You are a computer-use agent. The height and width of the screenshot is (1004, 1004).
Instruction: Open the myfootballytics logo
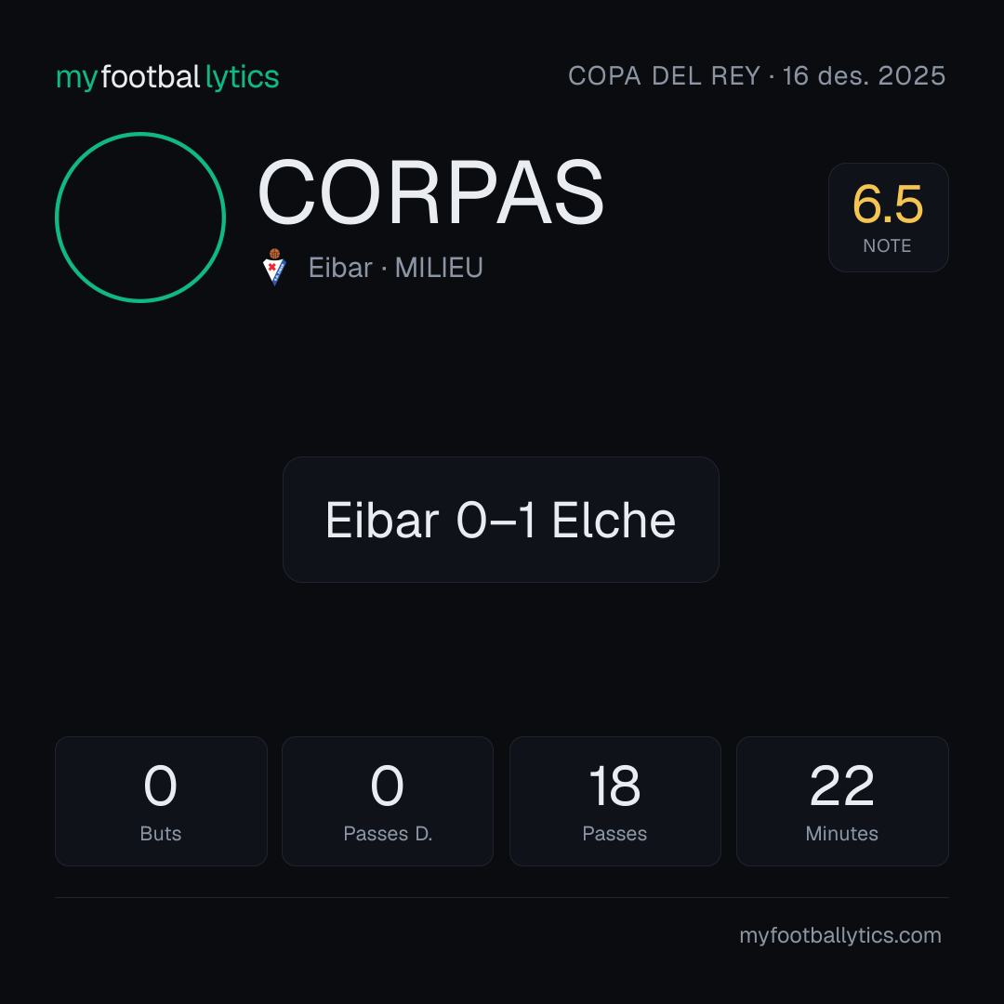coord(167,77)
